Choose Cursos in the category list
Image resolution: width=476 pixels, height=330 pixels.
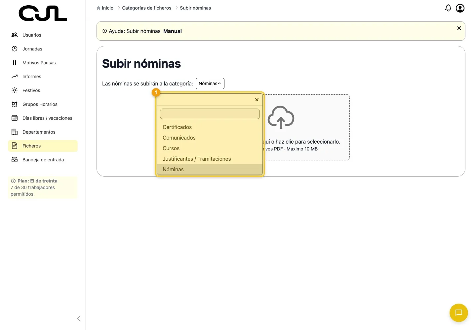pyautogui.click(x=210, y=148)
